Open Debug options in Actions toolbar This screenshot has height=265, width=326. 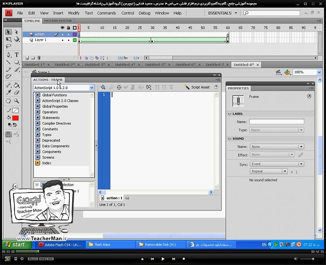(x=148, y=87)
